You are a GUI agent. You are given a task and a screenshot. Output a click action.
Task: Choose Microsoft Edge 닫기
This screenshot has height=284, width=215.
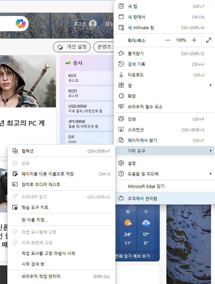(165, 186)
